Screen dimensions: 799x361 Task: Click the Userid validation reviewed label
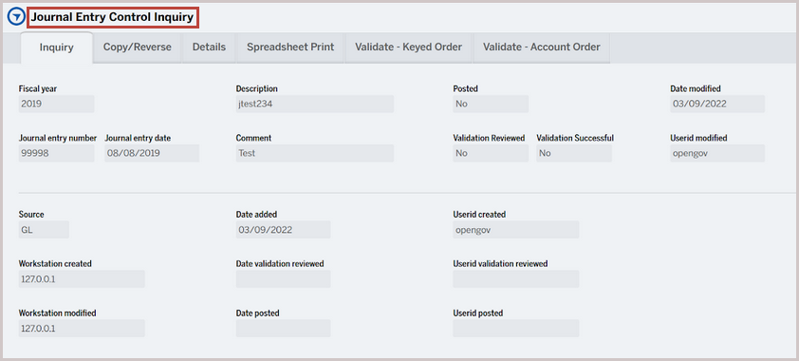(500, 263)
